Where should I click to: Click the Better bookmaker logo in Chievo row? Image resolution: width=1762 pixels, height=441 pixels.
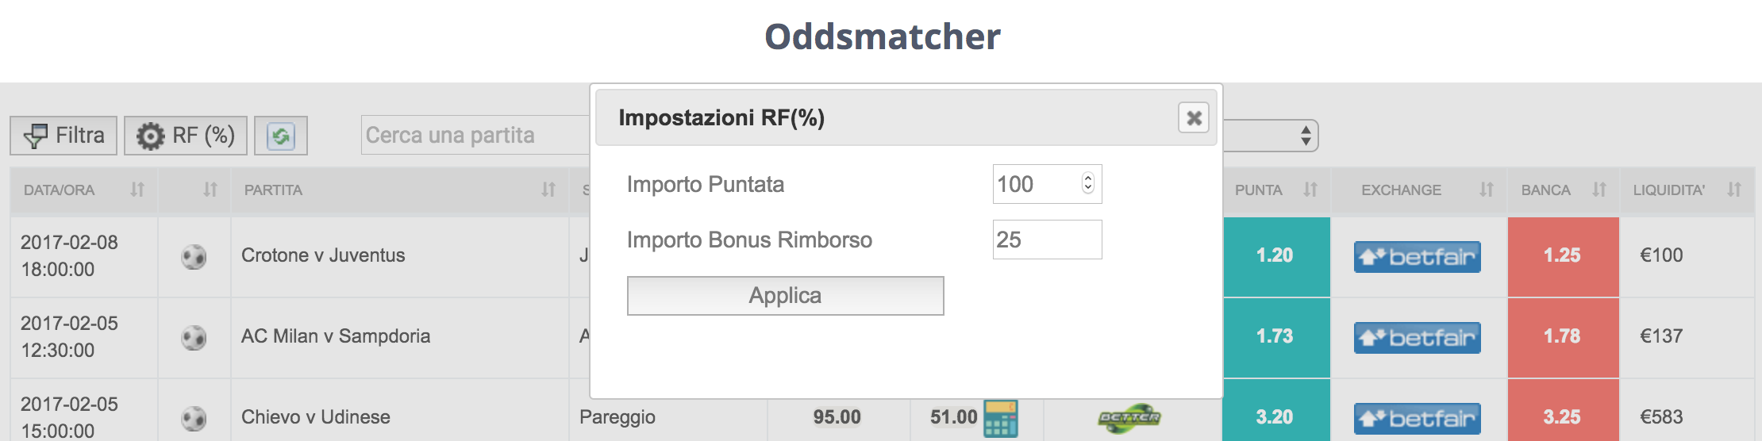(x=1129, y=418)
